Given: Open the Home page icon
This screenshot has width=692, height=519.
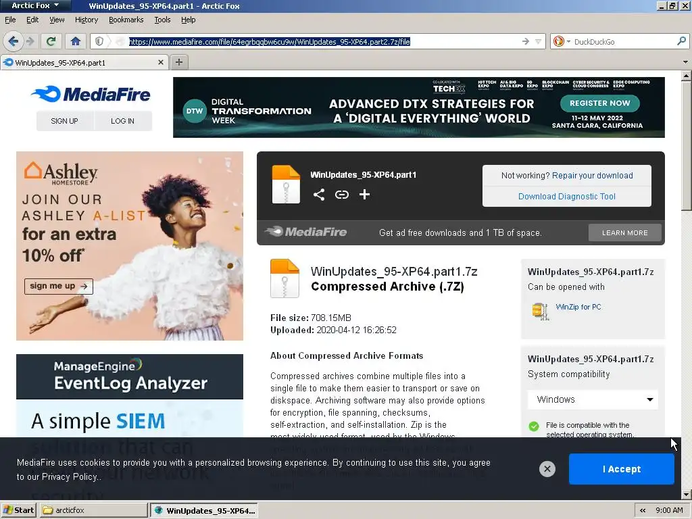Looking at the screenshot, I should [76, 41].
